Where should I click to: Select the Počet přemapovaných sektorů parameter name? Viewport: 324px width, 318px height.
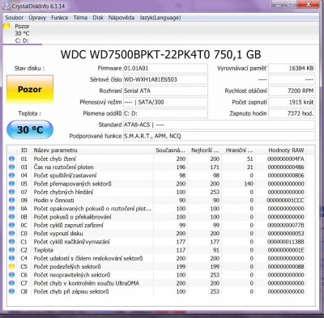coord(72,184)
